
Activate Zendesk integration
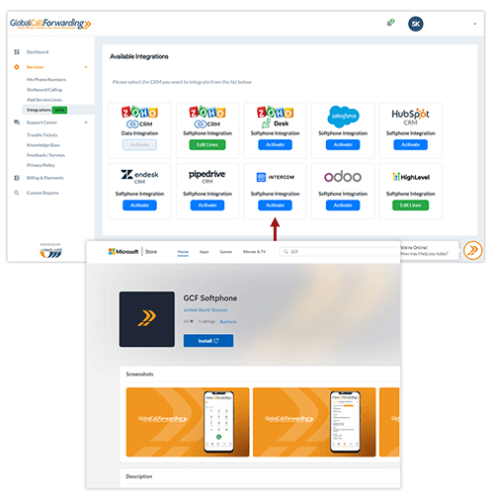point(139,206)
